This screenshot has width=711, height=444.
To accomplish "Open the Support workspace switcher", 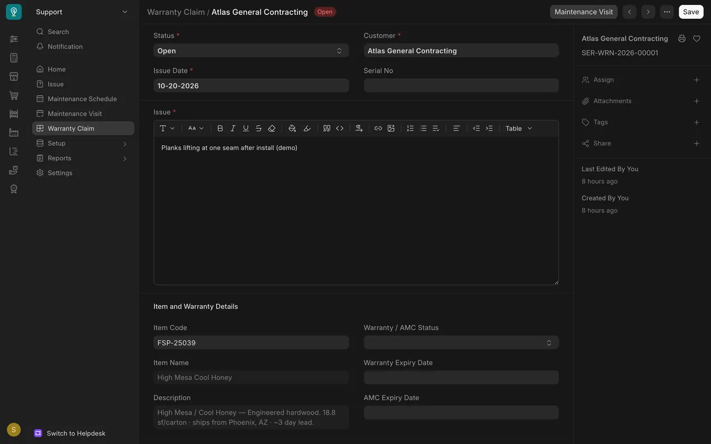I will [82, 12].
